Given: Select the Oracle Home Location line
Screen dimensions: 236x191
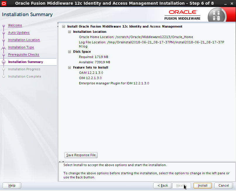Looking at the screenshot, I should [x=136, y=37].
